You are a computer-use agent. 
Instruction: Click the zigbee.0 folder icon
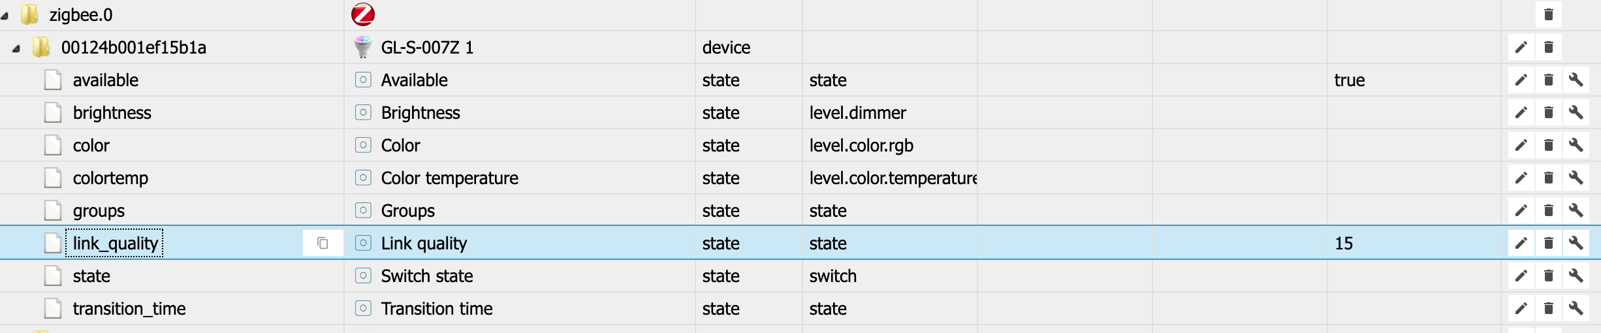point(29,14)
